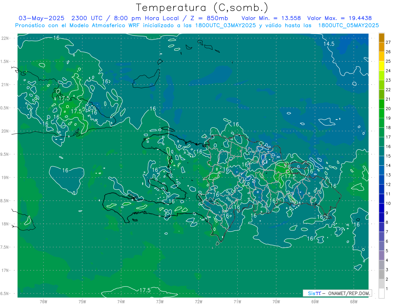Pick the orange swatch between 26 and 27
This screenshot has width=397, height=306.
pos(382,47)
